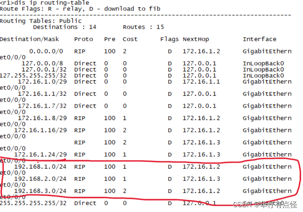This screenshot has width=303, height=212.
Task: Select the destination 127.0.0.1/32
Action: point(44,70)
